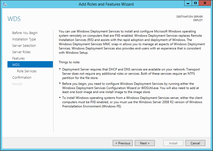Click the DESTINATION SERVER DEPLOY label
213x151 pixels.
coord(189,18)
